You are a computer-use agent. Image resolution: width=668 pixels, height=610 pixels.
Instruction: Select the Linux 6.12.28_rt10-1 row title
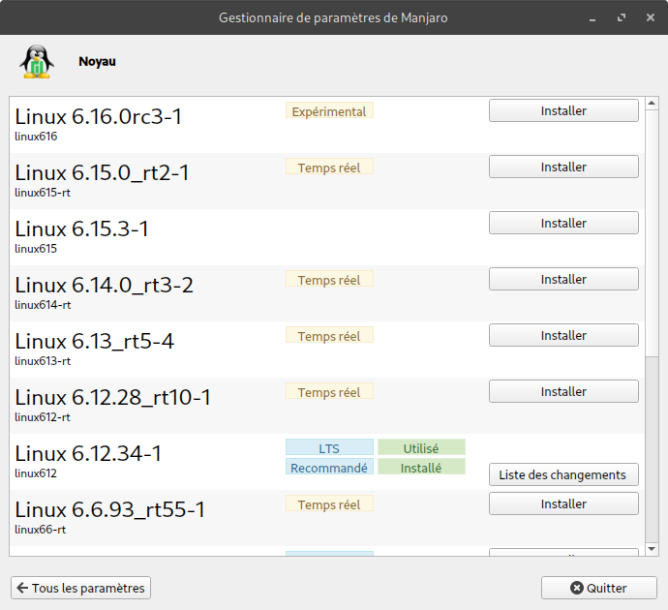click(x=113, y=398)
